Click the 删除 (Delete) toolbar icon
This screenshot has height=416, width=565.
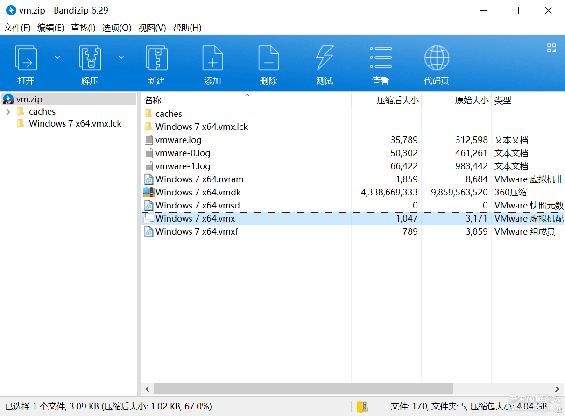click(x=268, y=58)
